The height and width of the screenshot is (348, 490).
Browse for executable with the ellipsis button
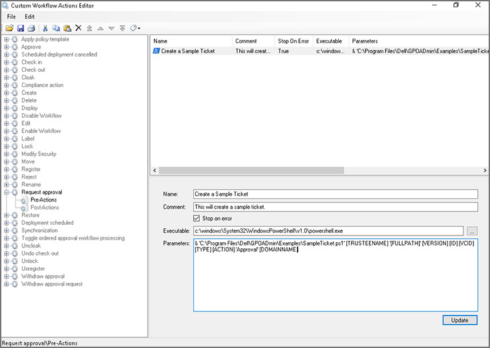click(x=472, y=231)
